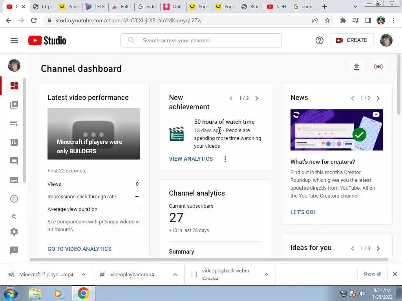This screenshot has width=402, height=301.
Task: Click LET'S GO! link
Action: (x=303, y=212)
